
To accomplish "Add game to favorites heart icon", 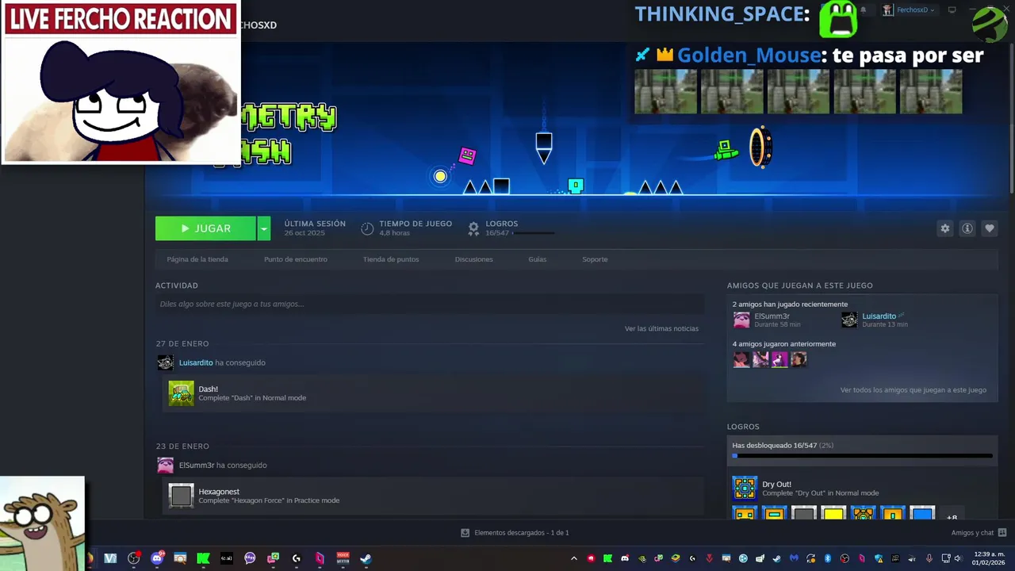I will click(x=989, y=228).
